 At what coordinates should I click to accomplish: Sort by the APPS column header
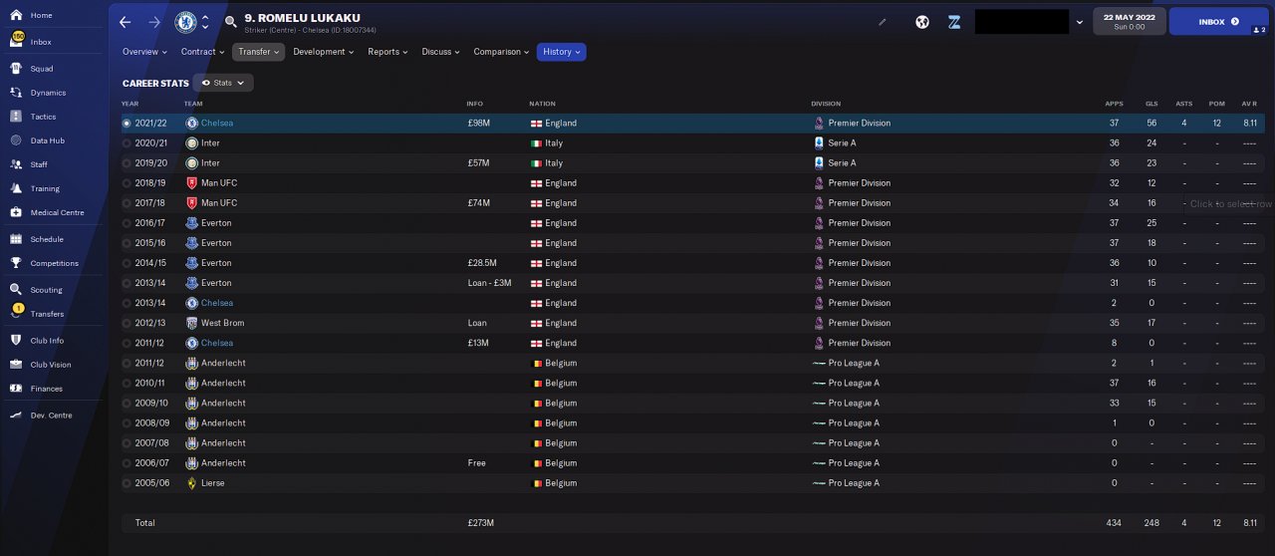1114,104
